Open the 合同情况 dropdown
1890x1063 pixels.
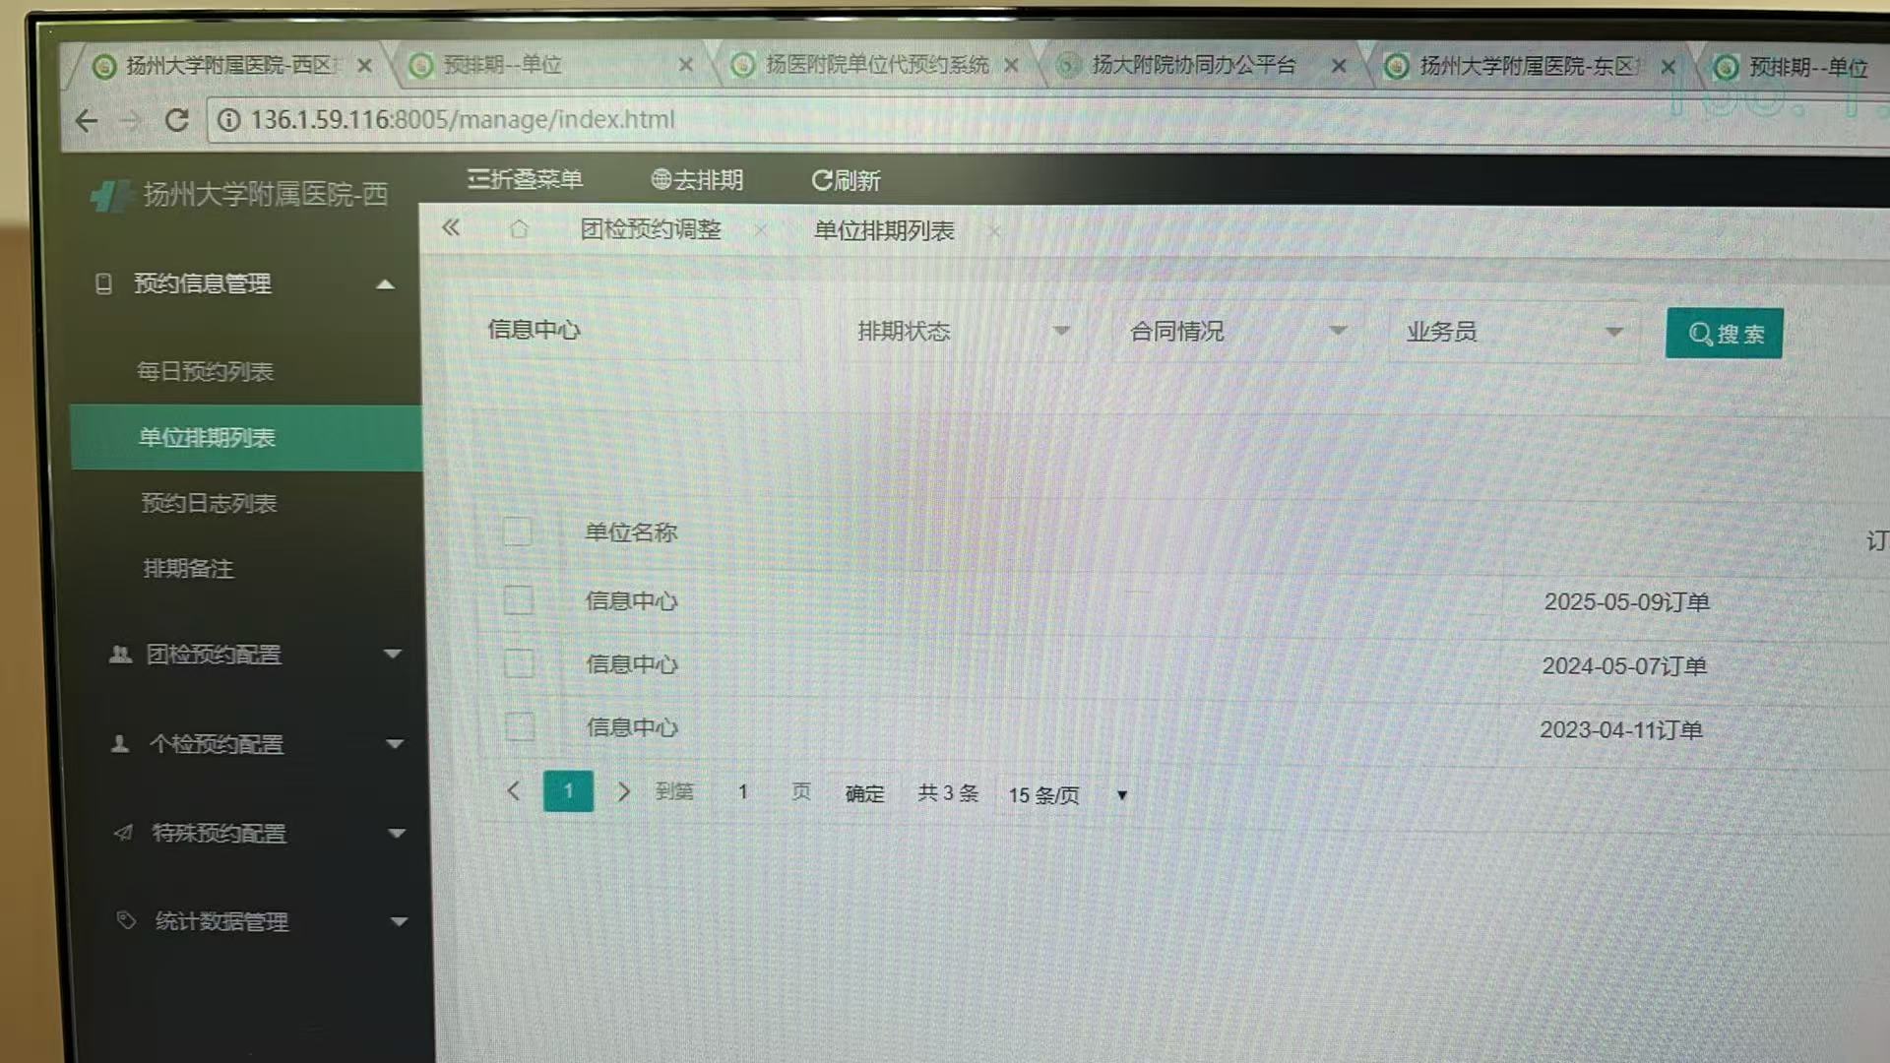1237,332
